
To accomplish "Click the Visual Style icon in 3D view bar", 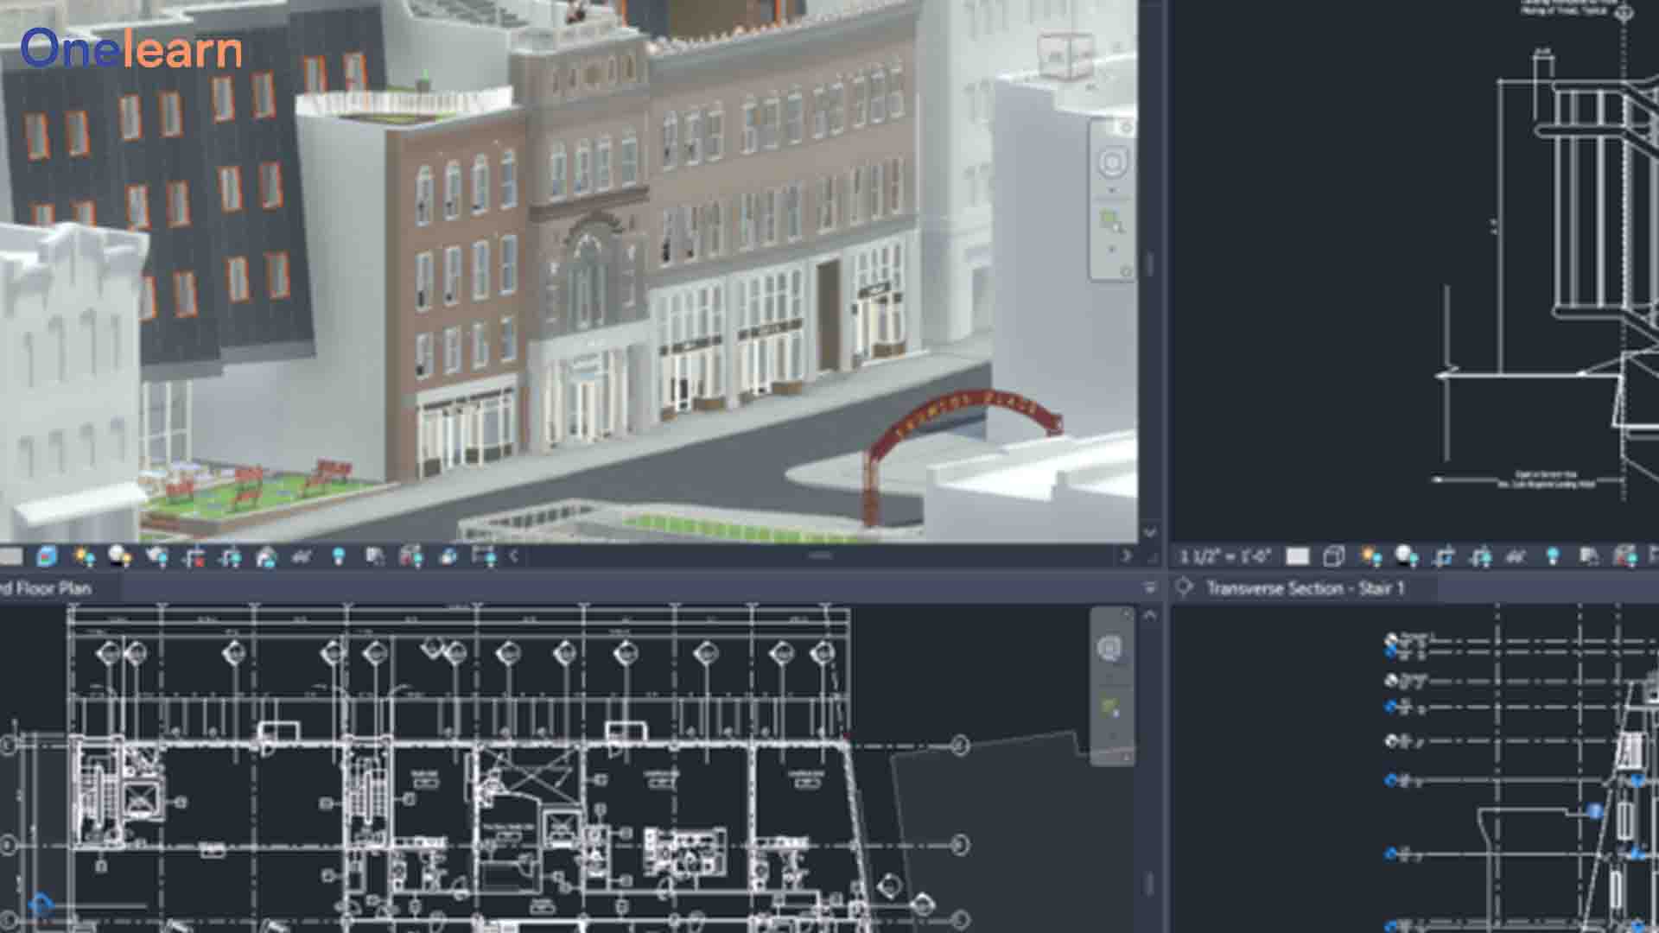I will [47, 556].
